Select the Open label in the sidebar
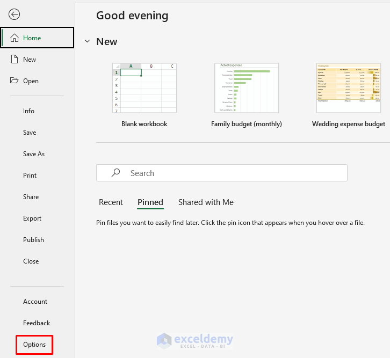This screenshot has width=390, height=358. [x=31, y=81]
